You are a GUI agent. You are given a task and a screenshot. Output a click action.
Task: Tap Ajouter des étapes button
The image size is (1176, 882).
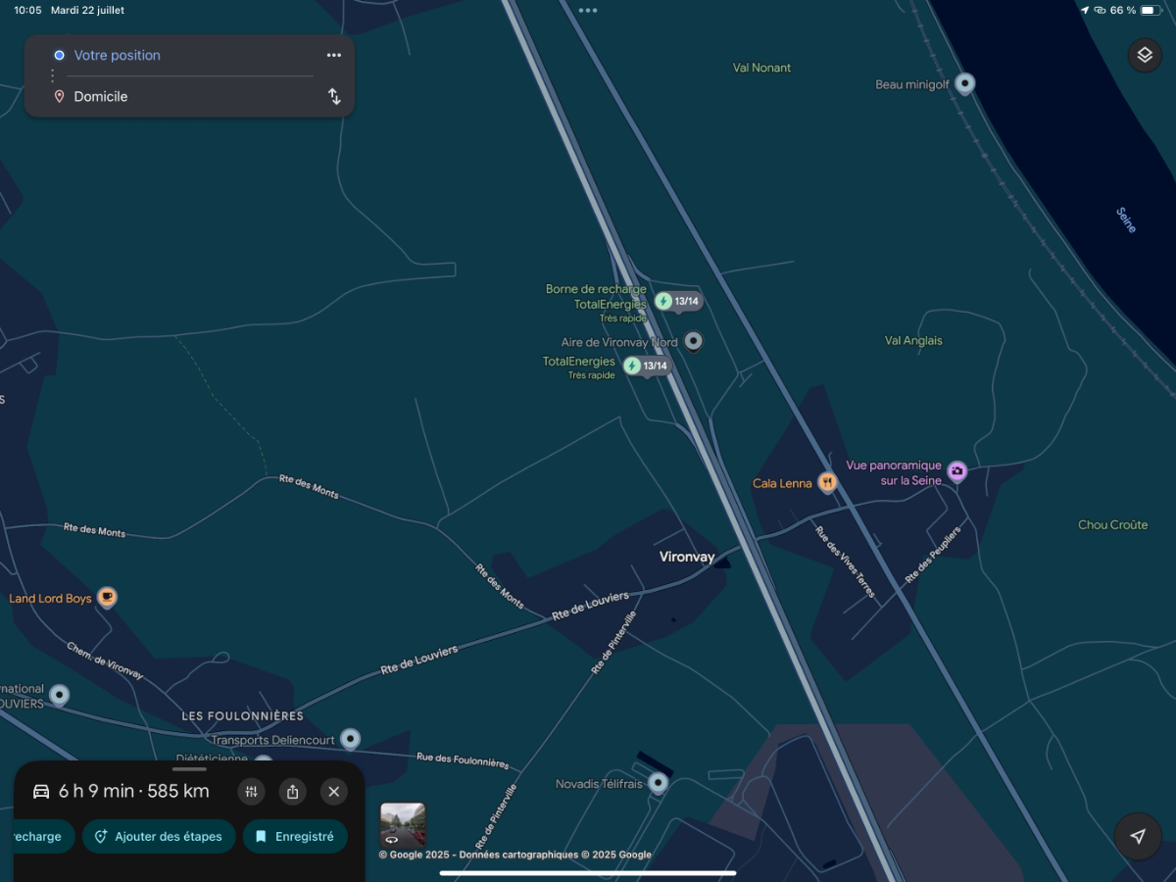(x=159, y=836)
